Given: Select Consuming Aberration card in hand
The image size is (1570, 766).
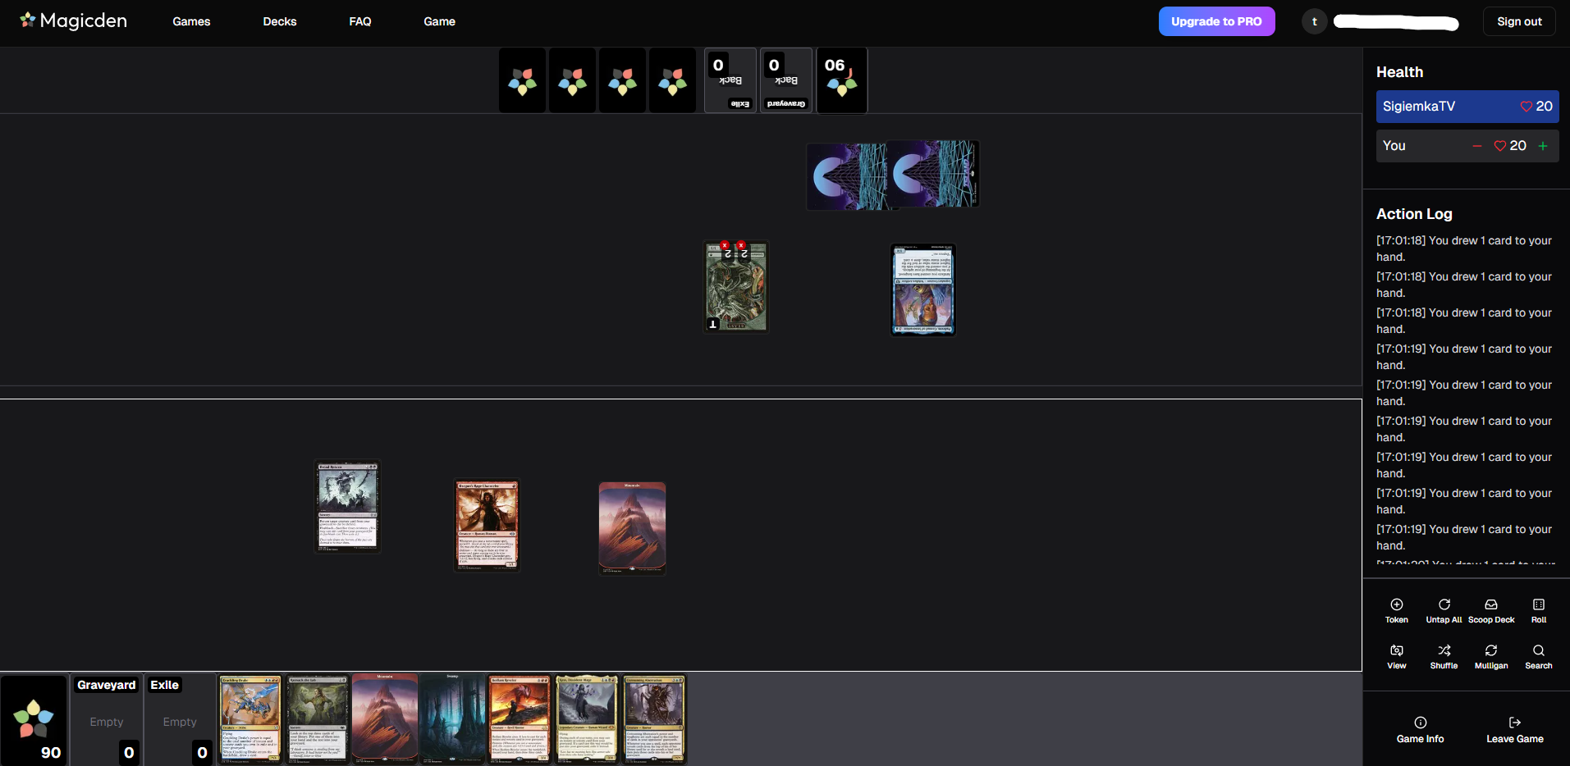Looking at the screenshot, I should point(654,719).
